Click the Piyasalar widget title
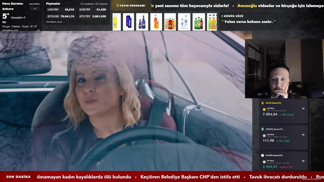 tap(53, 4)
